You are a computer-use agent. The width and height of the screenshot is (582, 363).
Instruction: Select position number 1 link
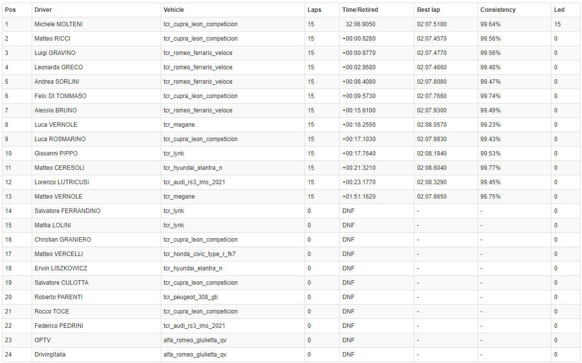click(x=7, y=24)
